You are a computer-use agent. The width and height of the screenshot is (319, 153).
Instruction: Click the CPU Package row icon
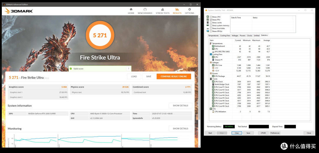(x=213, y=76)
